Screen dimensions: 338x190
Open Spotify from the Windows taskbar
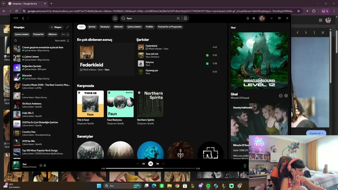pos(208,186)
